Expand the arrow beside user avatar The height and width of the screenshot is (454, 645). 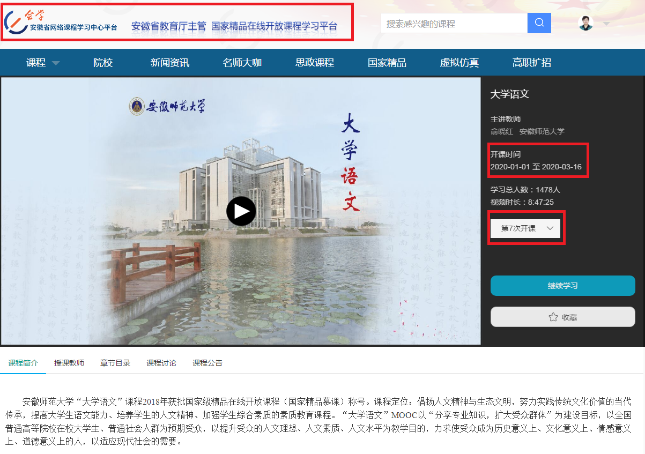pos(606,24)
